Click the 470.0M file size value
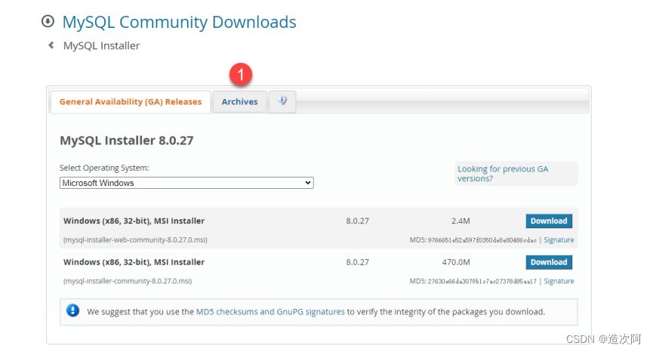Image resolution: width=653 pixels, height=352 pixels. (x=456, y=262)
